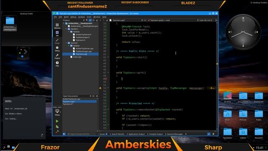Toggle the left sidebar visibility
This screenshot has height=151, width=268.
tap(64, 134)
